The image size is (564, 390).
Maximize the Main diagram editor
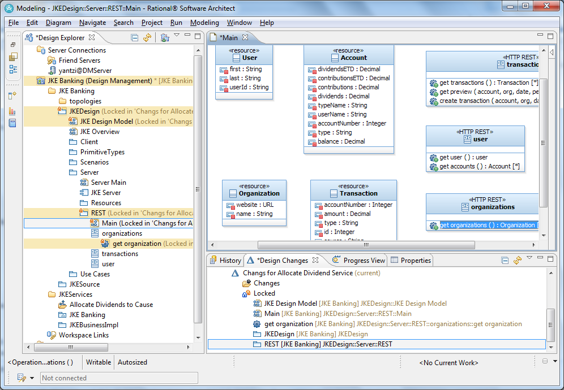pos(550,36)
